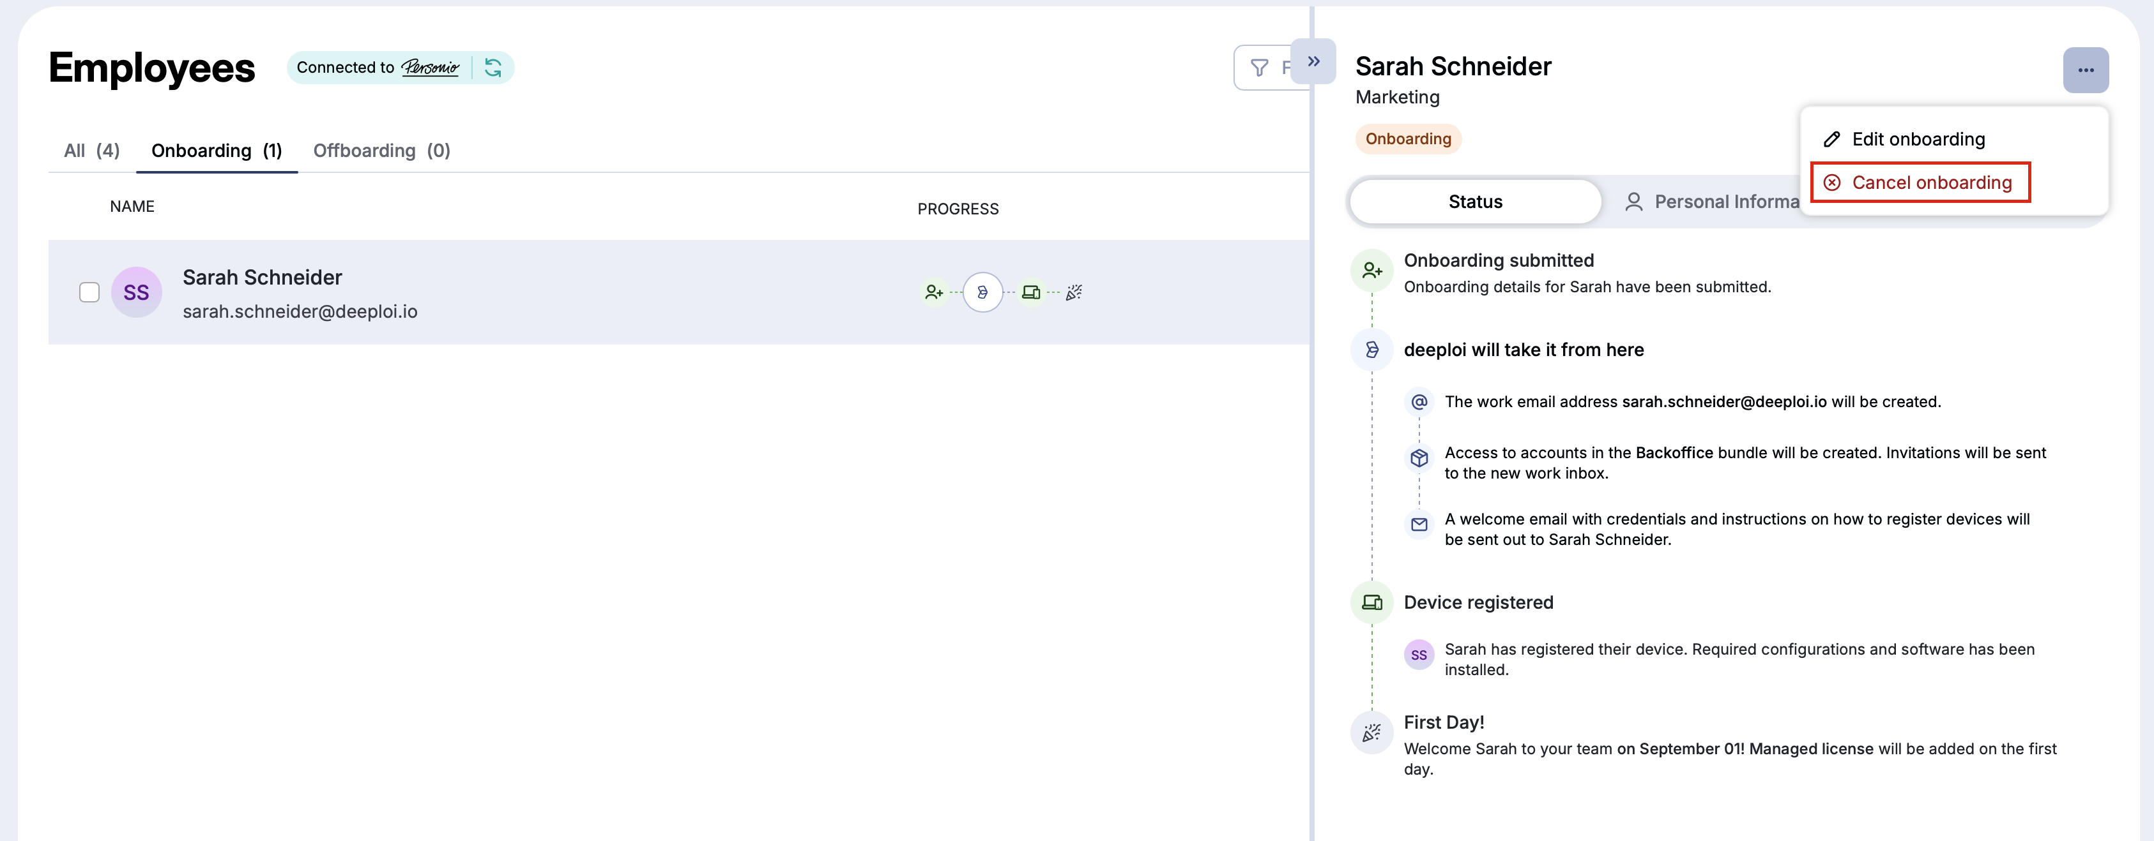Click the device registered progress icon in row
Image resolution: width=2154 pixels, height=841 pixels.
[1031, 292]
